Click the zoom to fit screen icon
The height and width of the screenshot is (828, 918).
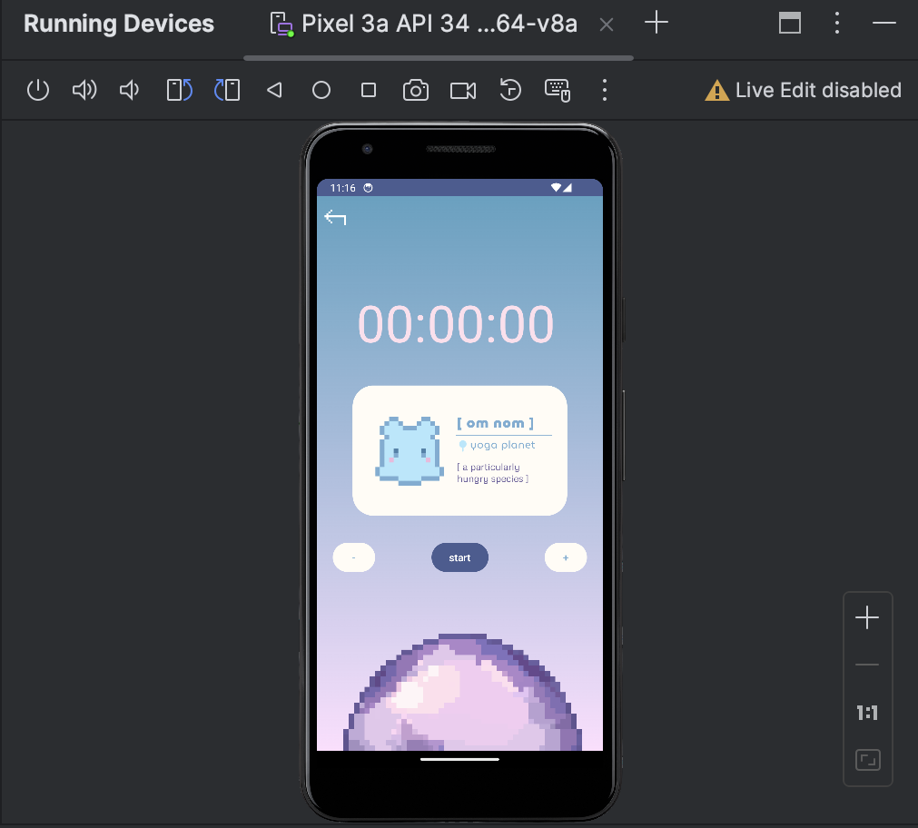(868, 760)
